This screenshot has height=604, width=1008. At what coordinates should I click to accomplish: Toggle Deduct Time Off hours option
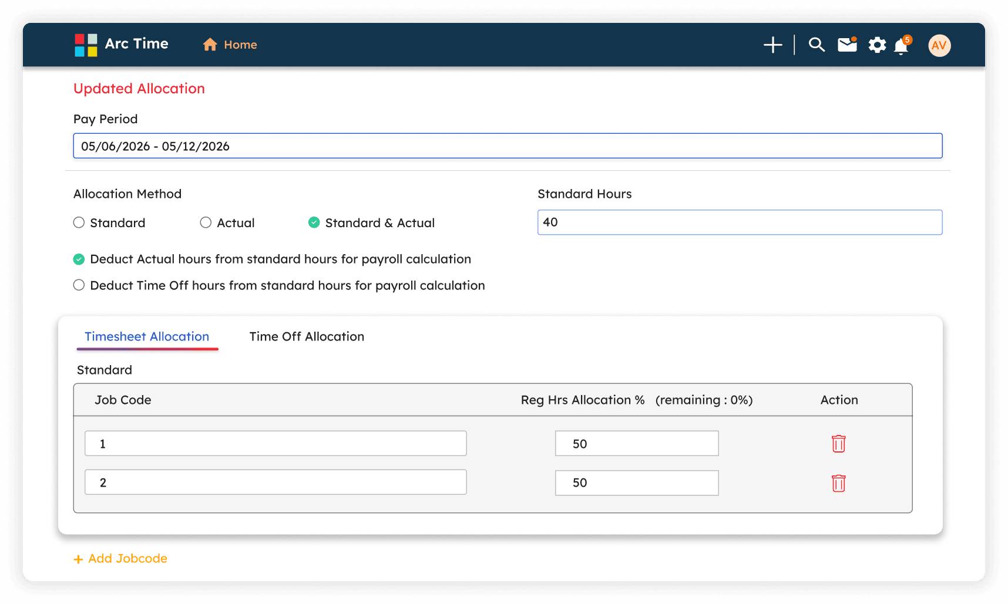[79, 285]
